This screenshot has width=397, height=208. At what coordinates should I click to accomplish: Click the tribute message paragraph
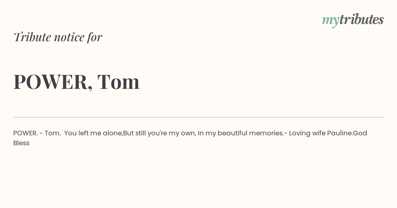[190, 138]
